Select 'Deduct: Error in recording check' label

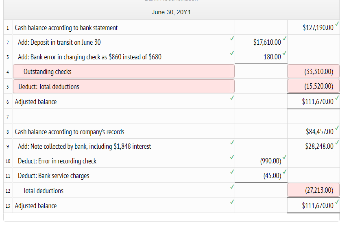coord(124,161)
